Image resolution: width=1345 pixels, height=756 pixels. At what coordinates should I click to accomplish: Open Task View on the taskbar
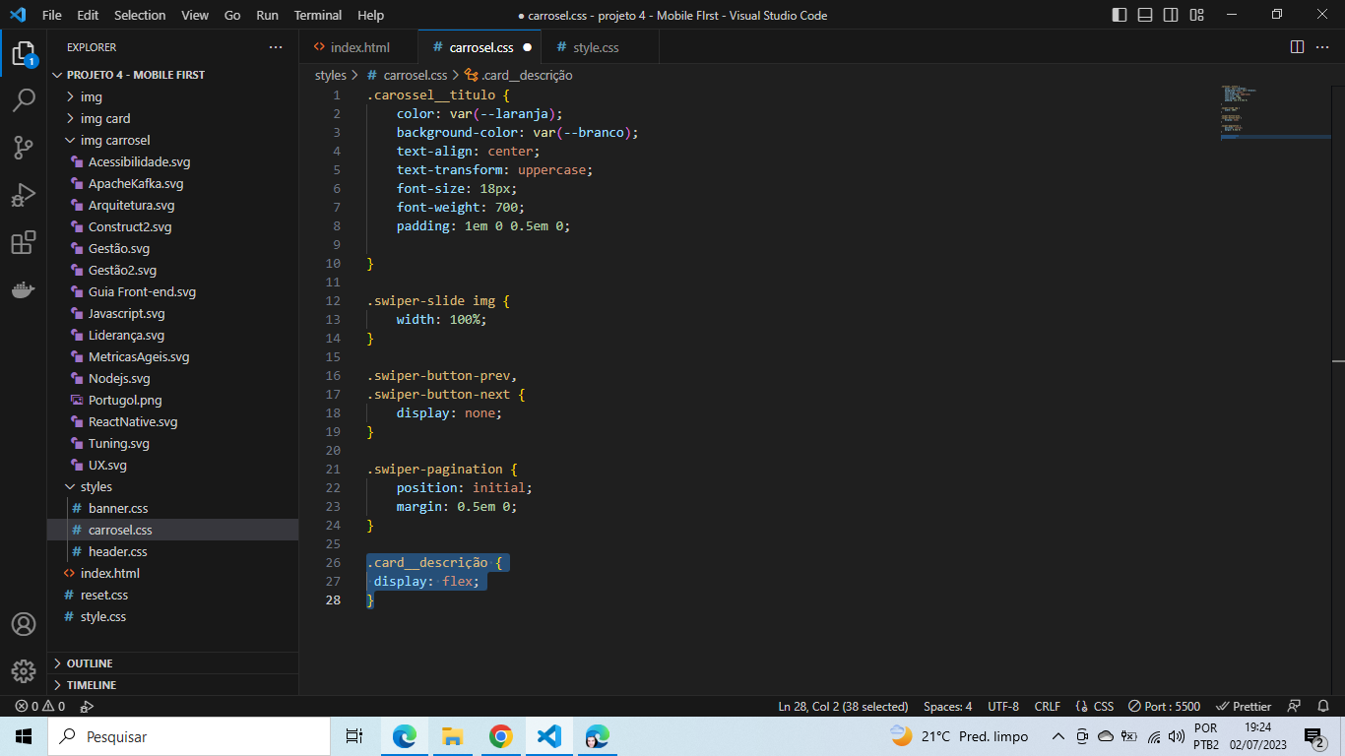coord(354,736)
